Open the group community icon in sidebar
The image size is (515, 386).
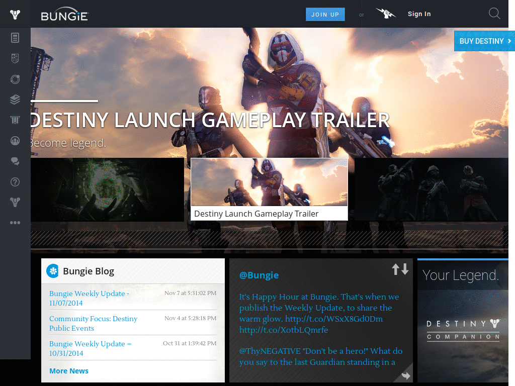click(15, 141)
